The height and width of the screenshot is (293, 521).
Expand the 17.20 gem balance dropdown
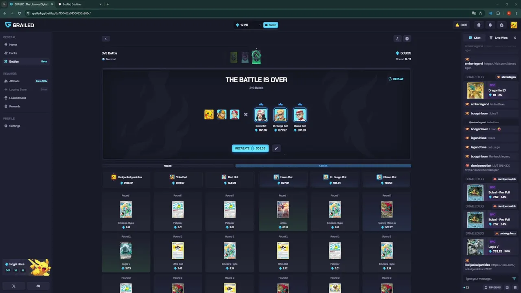point(260,25)
